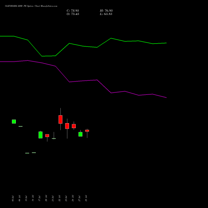Screen dimensions: 208x208
Task: Click the tall red candle above 22 Jul
Action: [60, 119]
